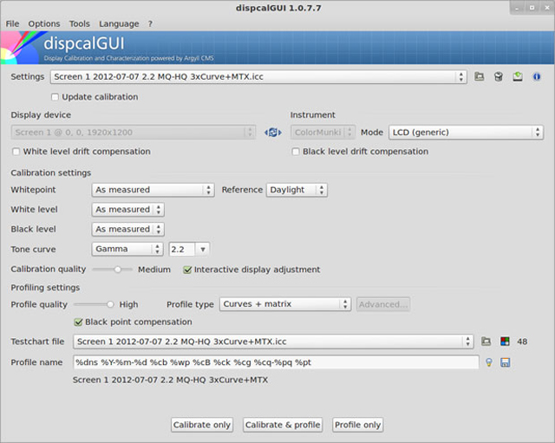Show profile name placeholders lightbulb icon
Image resolution: width=555 pixels, height=443 pixels.
(489, 362)
